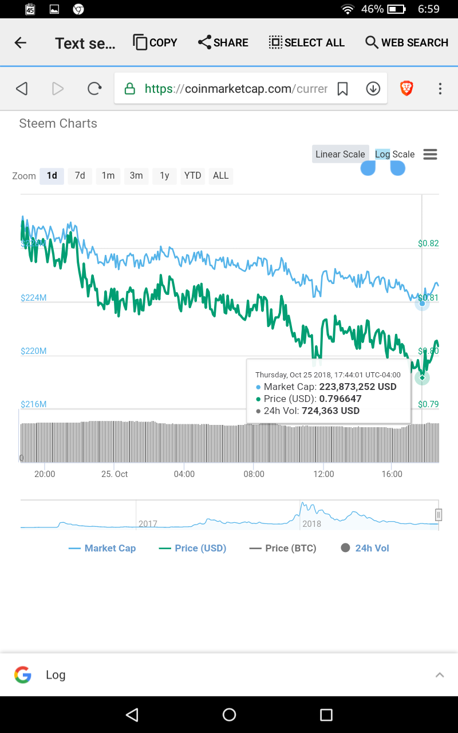Set the zoom range to 3m
Image resolution: width=458 pixels, height=733 pixels.
pos(136,176)
